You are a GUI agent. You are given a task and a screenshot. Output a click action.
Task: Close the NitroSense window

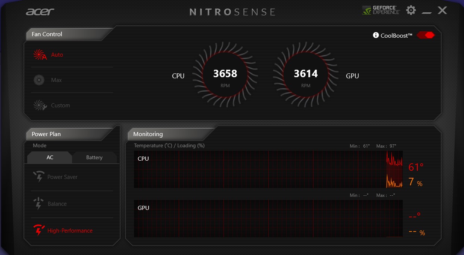tap(442, 10)
